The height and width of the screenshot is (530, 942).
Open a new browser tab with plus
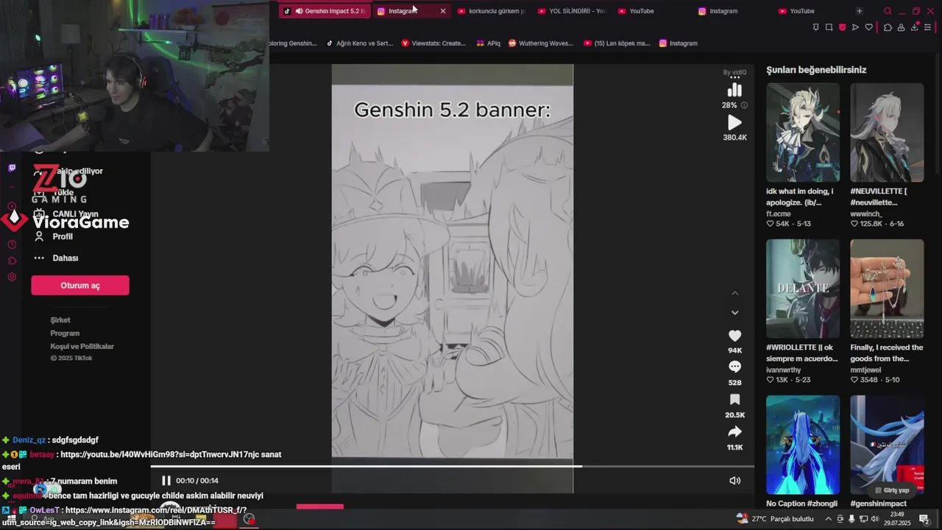coord(859,11)
